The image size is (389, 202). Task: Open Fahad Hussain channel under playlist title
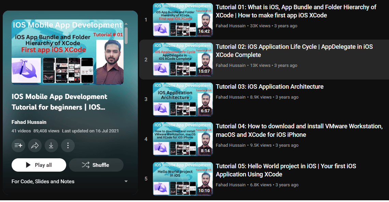point(29,122)
